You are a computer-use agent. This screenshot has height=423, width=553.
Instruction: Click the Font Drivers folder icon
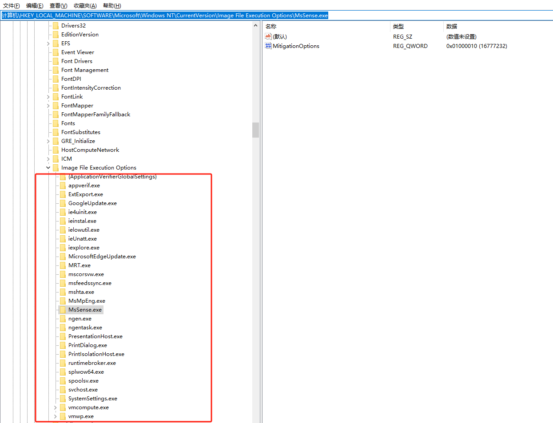click(x=56, y=61)
